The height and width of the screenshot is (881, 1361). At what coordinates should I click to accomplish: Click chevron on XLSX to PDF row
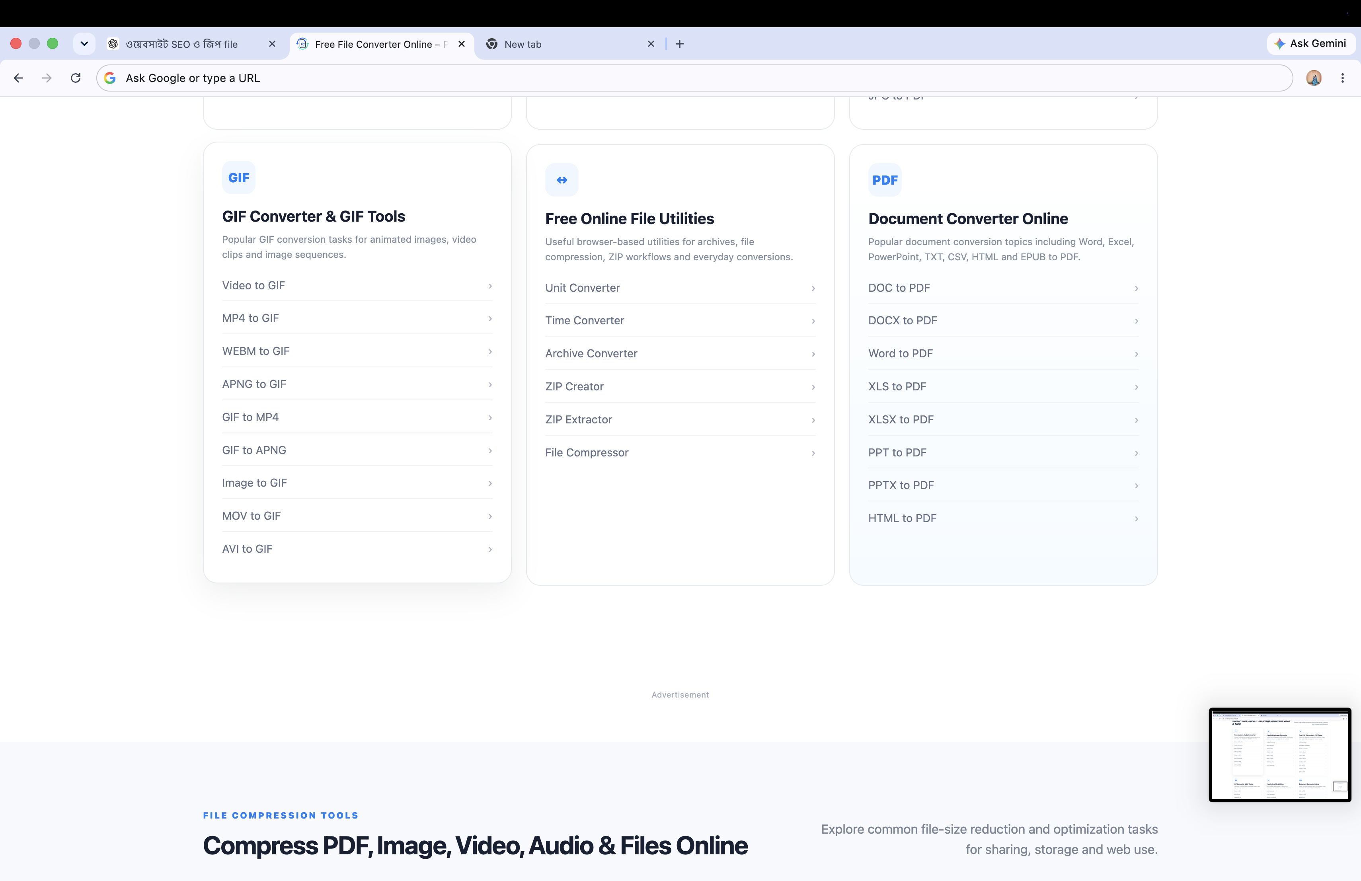[x=1136, y=420]
